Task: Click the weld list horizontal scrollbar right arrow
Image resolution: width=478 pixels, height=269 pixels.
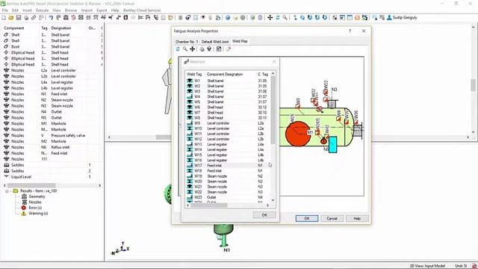Action: pyautogui.click(x=267, y=205)
